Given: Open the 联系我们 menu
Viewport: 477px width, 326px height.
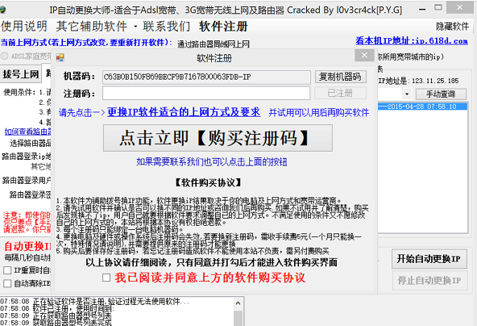Looking at the screenshot, I should 167,26.
